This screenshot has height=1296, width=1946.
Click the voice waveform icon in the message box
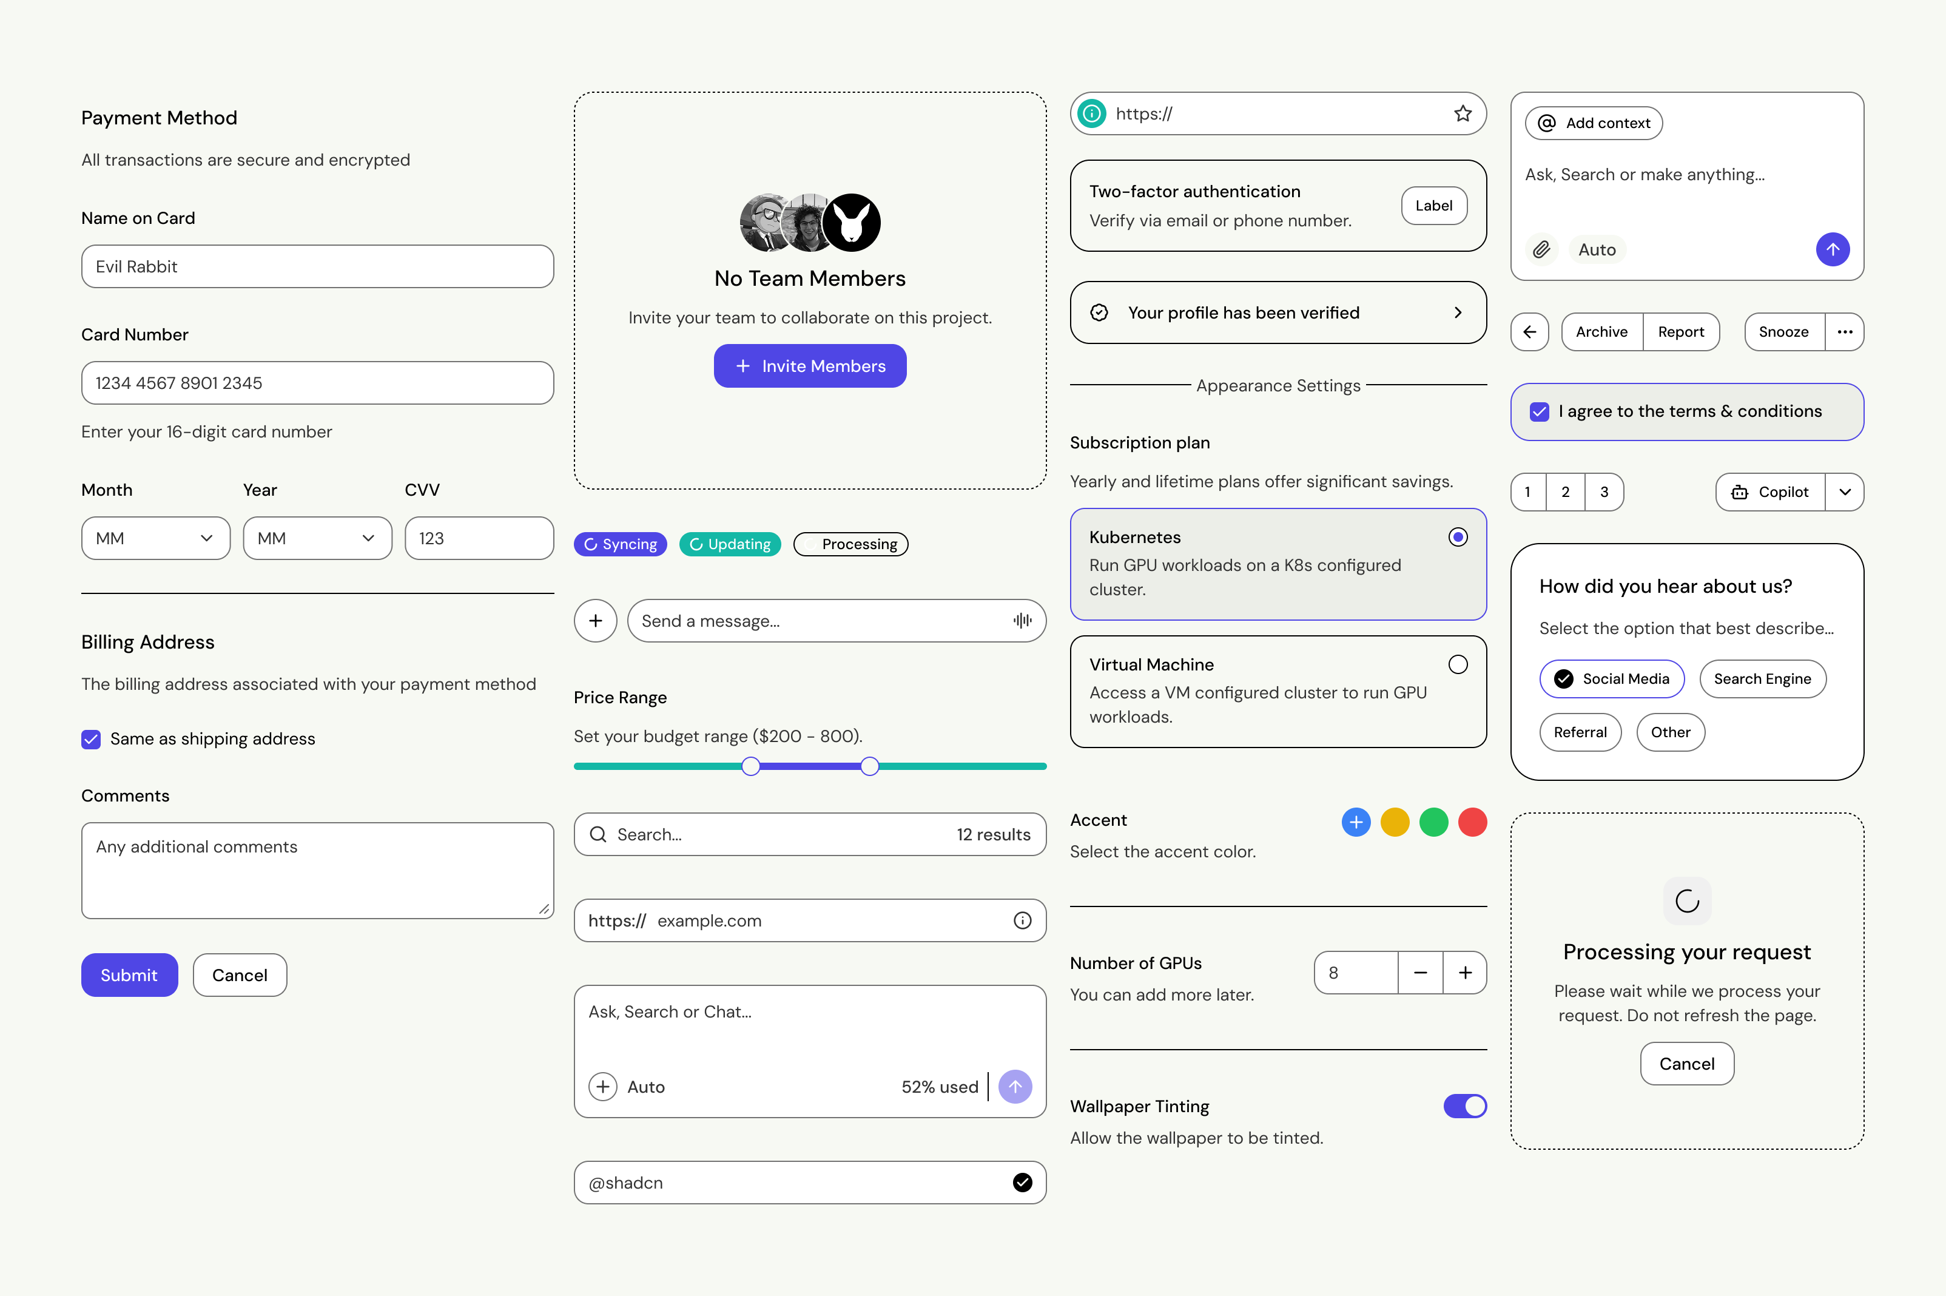click(x=1022, y=620)
